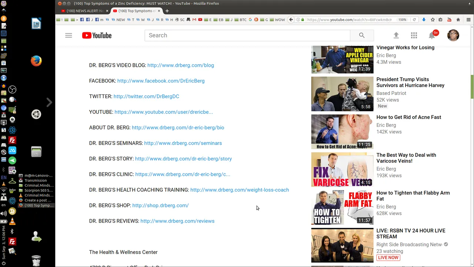
Task: Click the page vertical scrollbar thumb
Action: point(472,87)
